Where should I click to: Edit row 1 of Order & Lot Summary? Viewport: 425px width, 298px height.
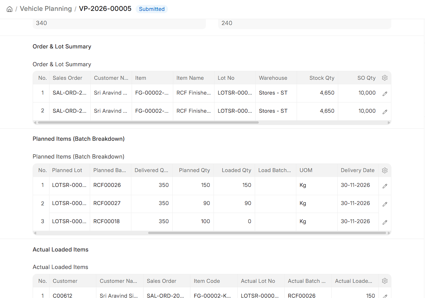click(385, 94)
